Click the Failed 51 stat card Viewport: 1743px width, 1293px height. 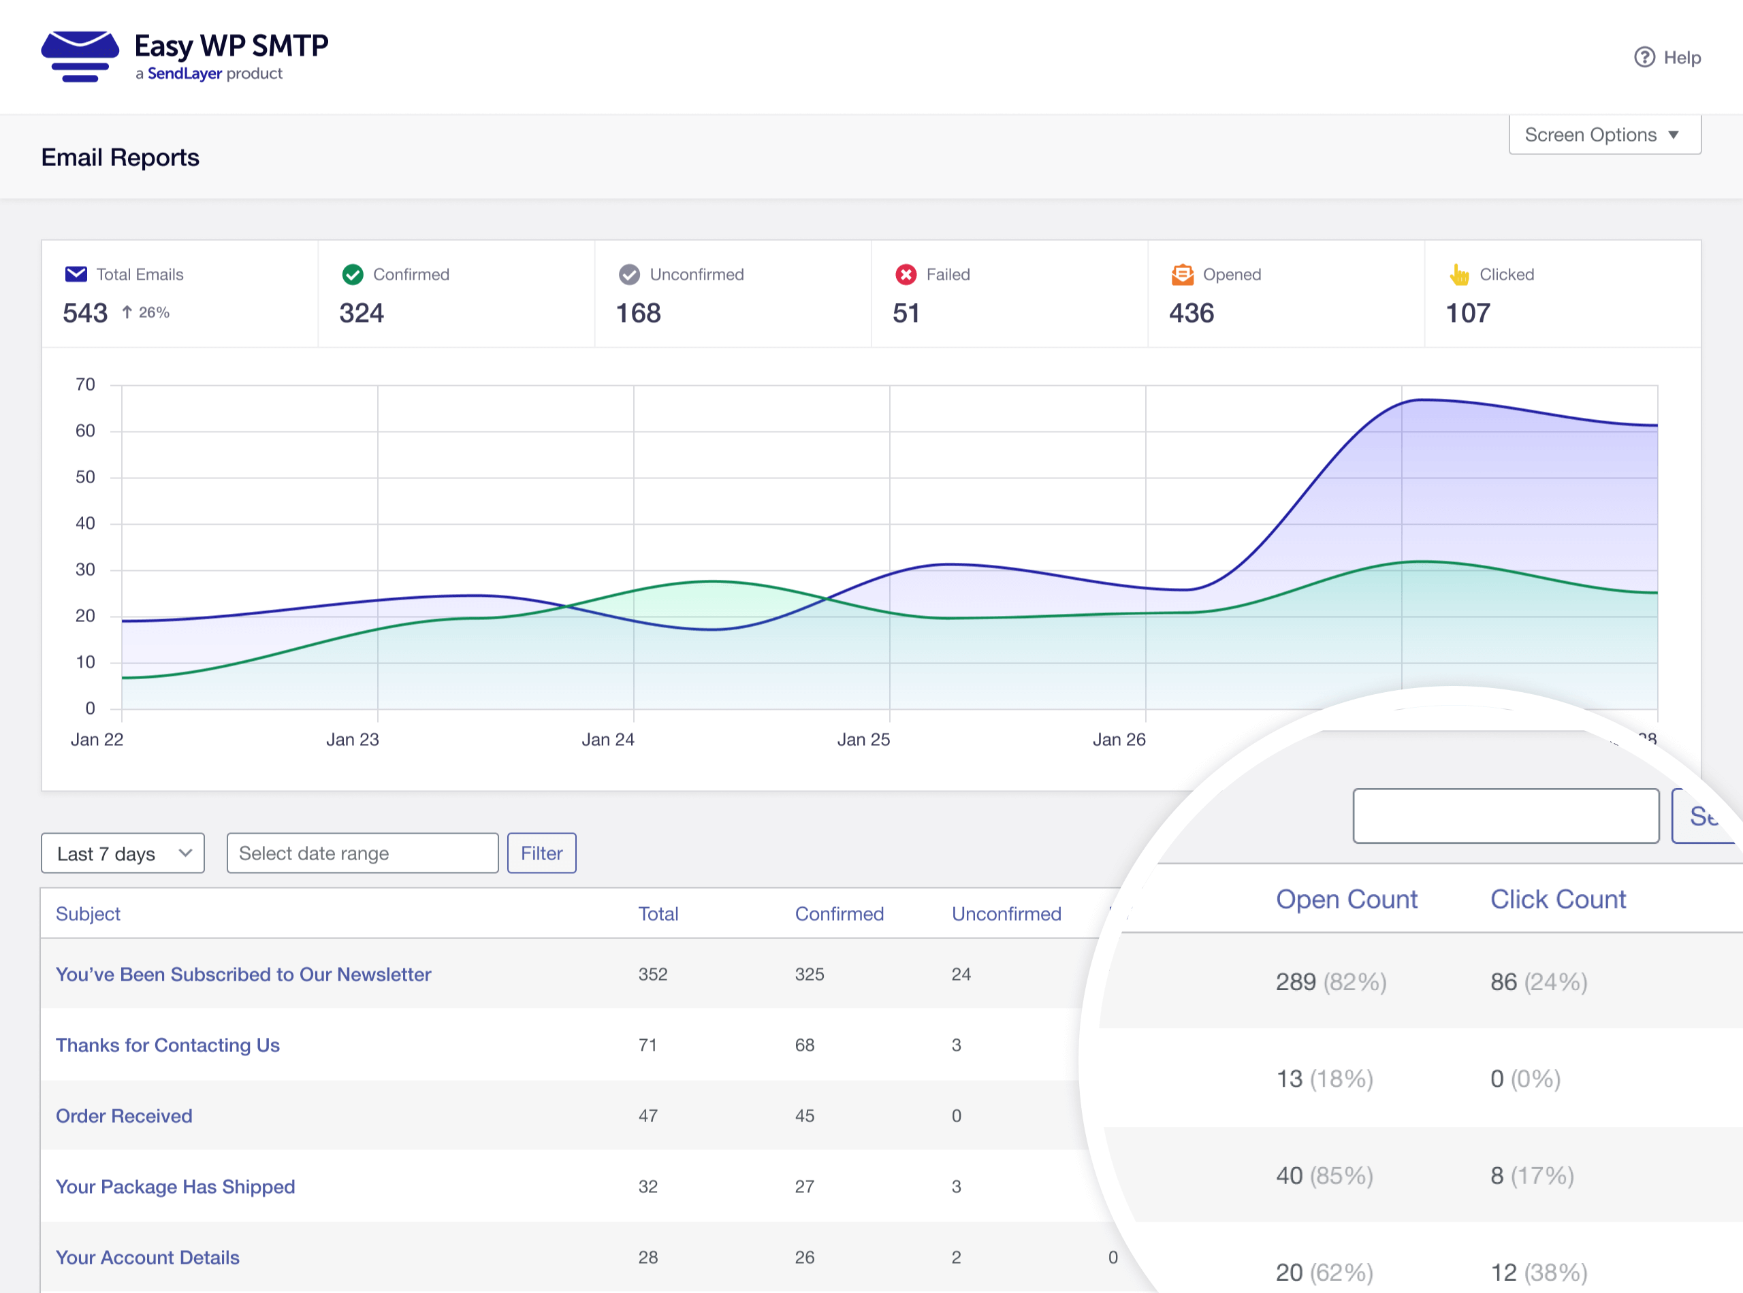[1009, 293]
